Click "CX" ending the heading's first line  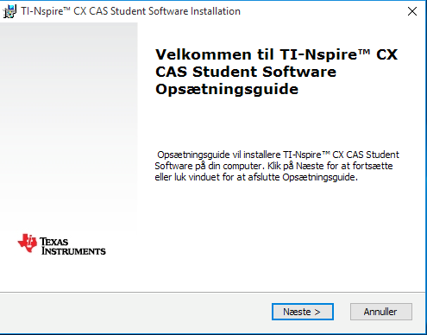tap(387, 54)
